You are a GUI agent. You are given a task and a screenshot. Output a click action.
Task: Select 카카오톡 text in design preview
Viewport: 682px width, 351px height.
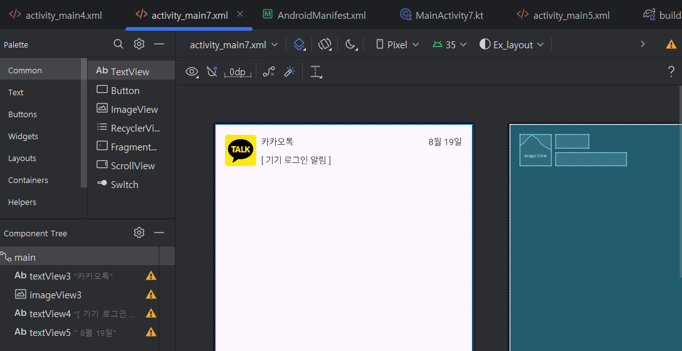point(278,142)
